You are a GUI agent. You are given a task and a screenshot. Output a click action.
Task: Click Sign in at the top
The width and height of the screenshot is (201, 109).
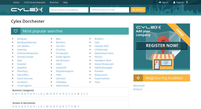[163, 2]
